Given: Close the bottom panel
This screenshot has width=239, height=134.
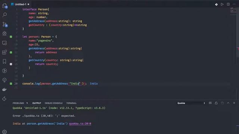Looking at the screenshot, I should point(234,103).
